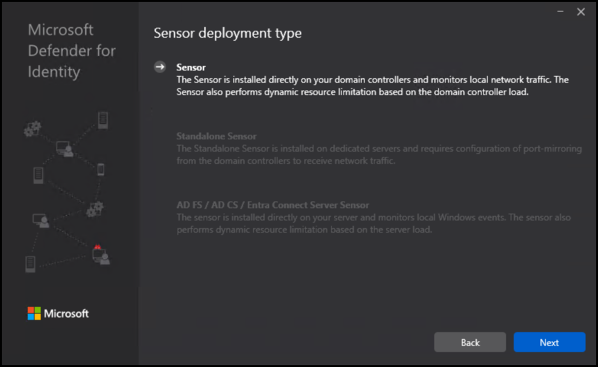The image size is (598, 367).
Task: Close the Defender for Identity installer
Action: 581,12
